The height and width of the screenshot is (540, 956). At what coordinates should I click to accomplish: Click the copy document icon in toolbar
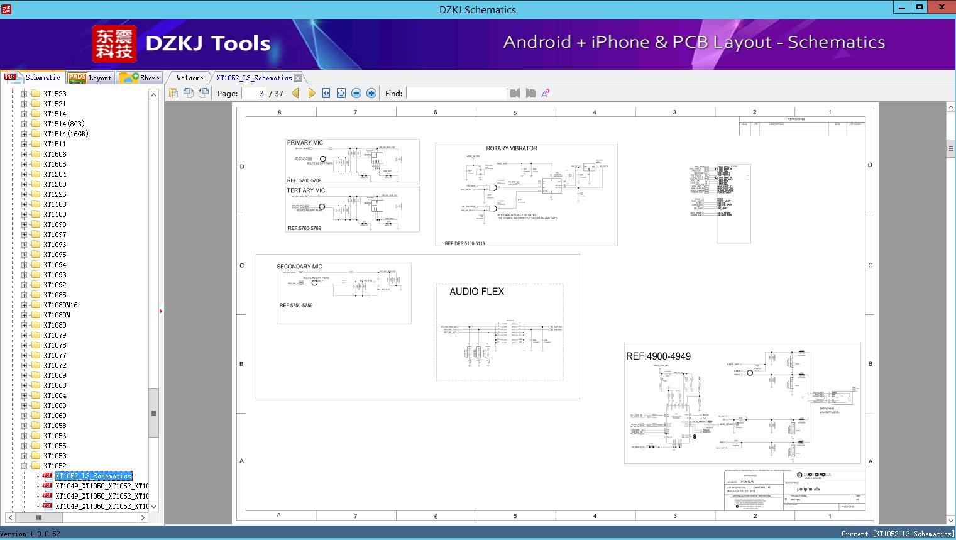173,93
